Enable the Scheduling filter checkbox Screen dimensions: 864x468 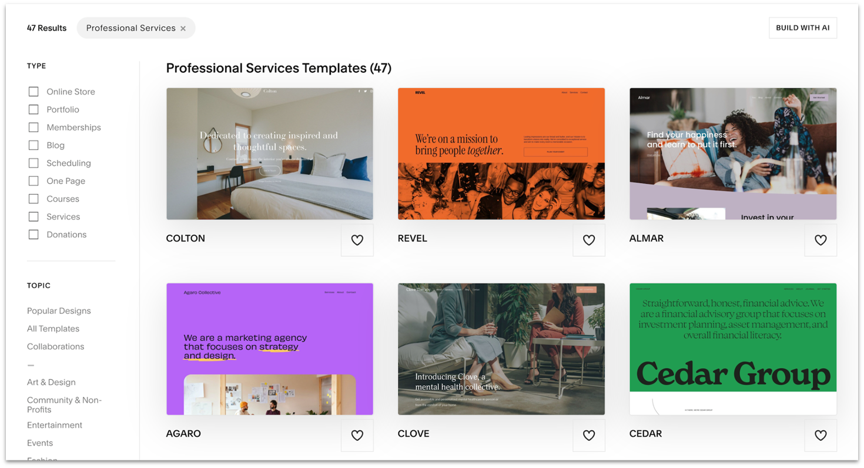pyautogui.click(x=34, y=163)
